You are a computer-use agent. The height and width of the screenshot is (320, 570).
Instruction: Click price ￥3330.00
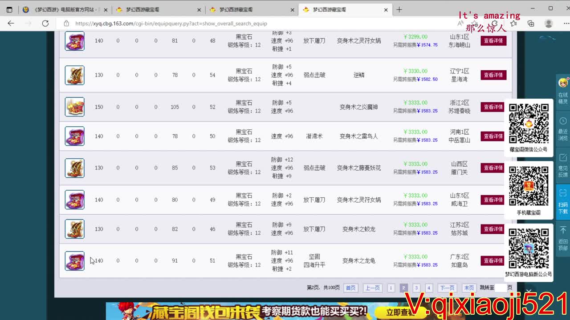click(415, 71)
